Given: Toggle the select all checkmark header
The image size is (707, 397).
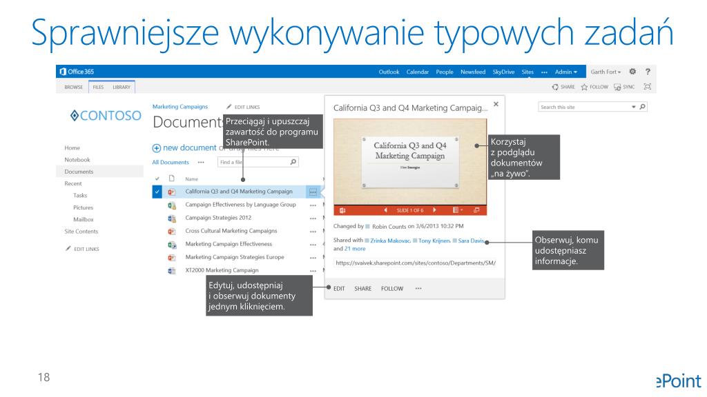Looking at the screenshot, I should click(157, 179).
